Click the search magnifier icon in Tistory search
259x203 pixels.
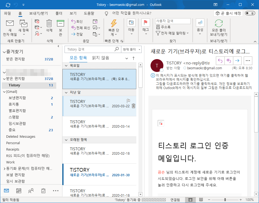point(117,49)
